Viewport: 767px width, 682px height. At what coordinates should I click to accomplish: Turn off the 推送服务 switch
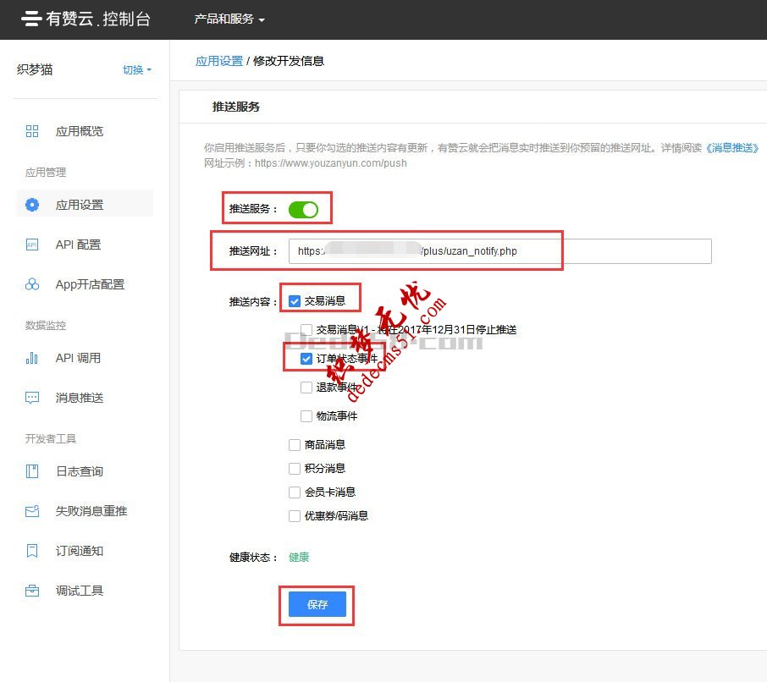pos(303,207)
